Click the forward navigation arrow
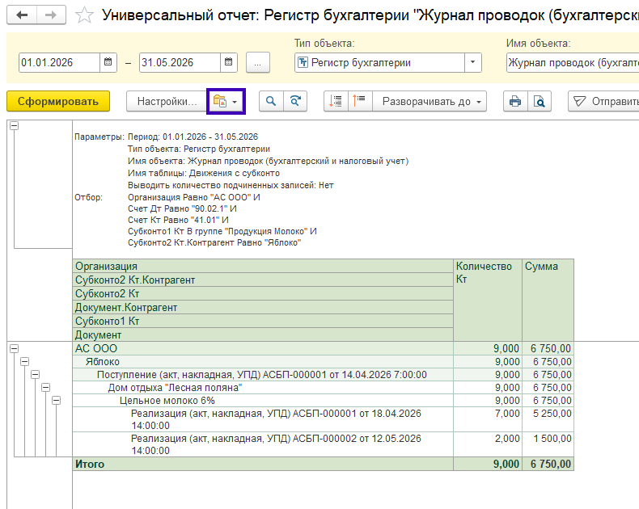The height and width of the screenshot is (509, 639). click(x=51, y=15)
